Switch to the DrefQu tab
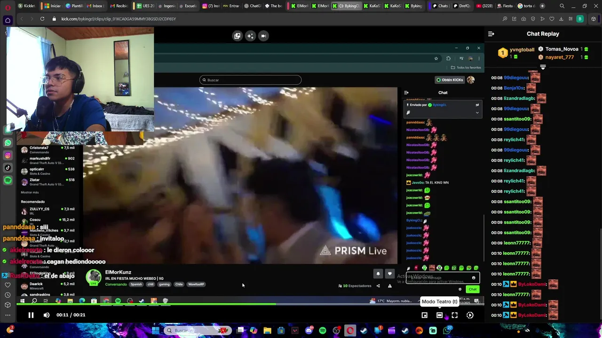Viewport: 602px width, 338px height. 461,6
